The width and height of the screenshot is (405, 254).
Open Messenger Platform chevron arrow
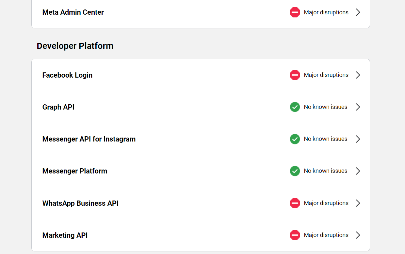pyautogui.click(x=358, y=171)
